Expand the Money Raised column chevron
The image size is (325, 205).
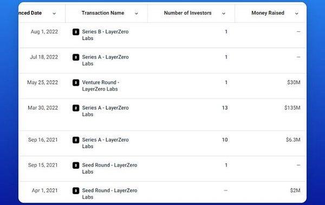(x=296, y=14)
